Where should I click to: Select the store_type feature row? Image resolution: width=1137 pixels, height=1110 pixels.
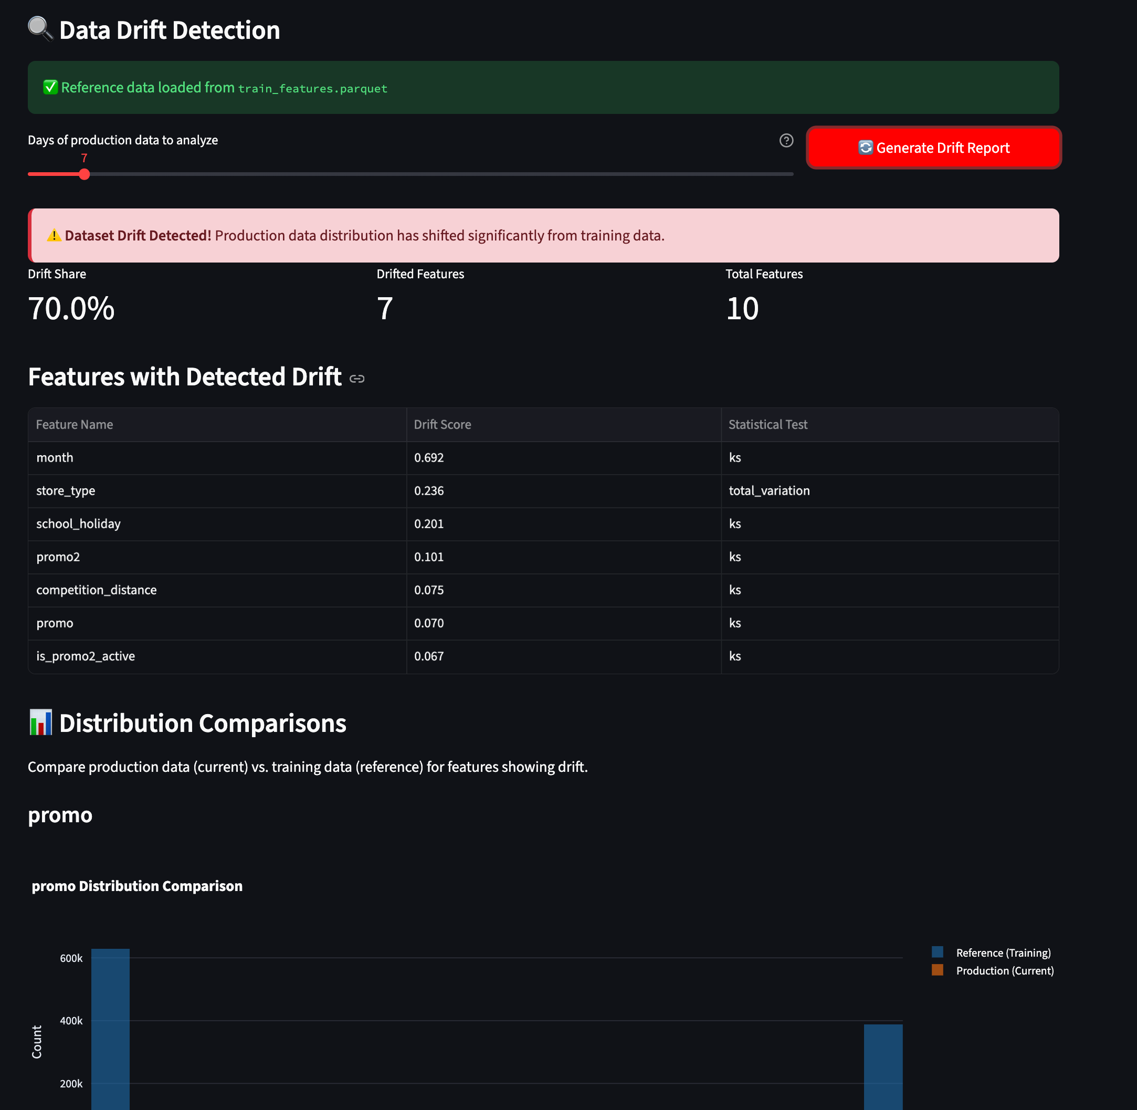tap(65, 490)
